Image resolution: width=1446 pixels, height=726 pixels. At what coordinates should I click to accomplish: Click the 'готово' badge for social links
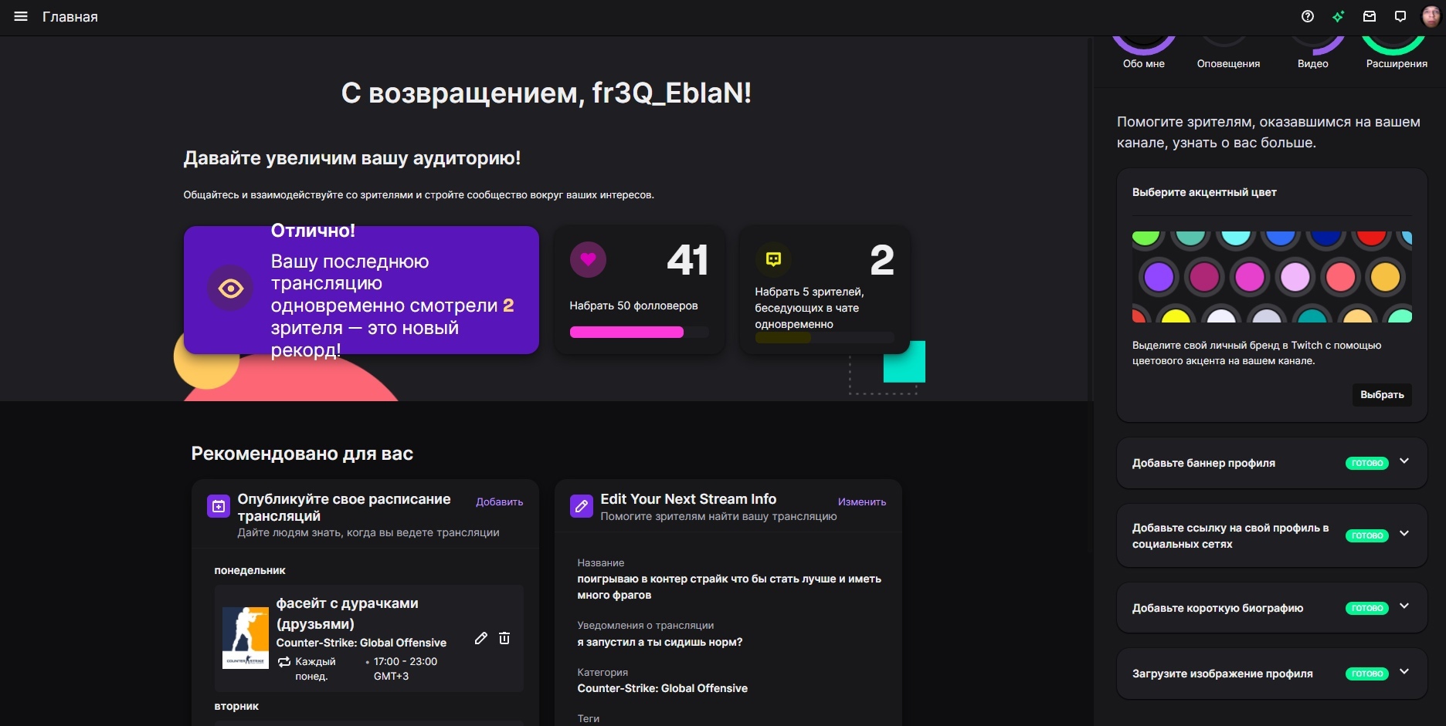1367,535
